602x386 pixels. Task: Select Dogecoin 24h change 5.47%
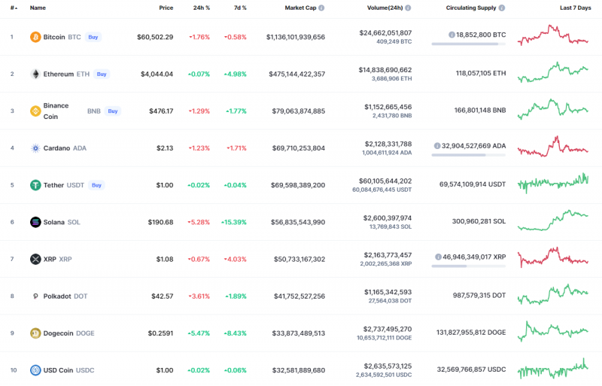199,333
